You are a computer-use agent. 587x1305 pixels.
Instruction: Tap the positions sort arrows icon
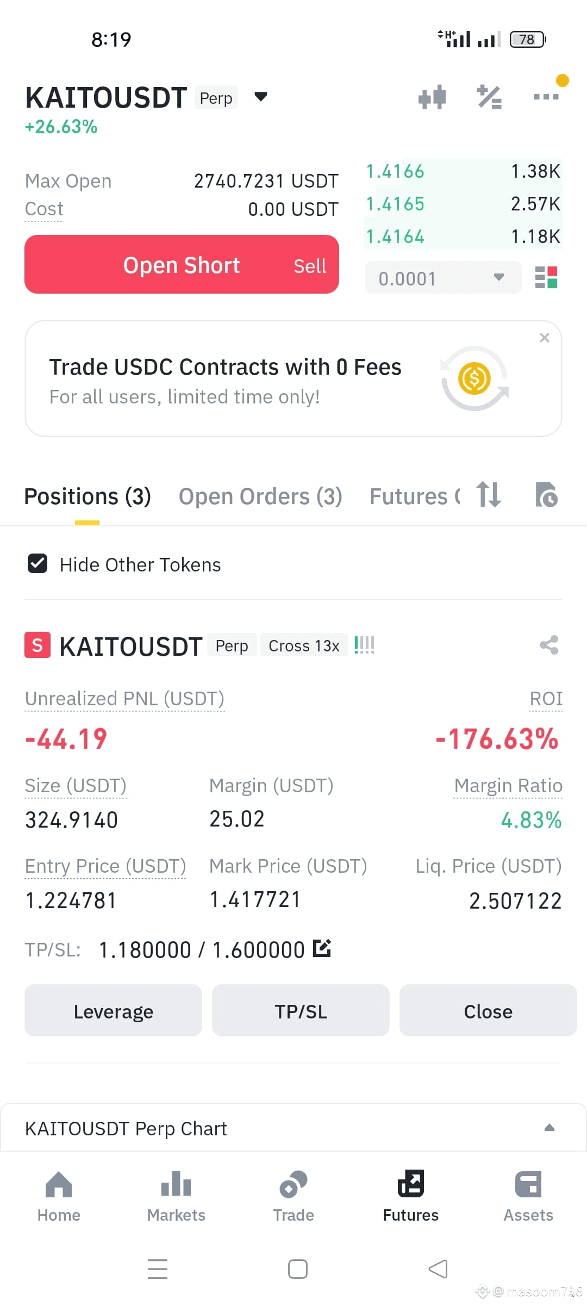[489, 495]
